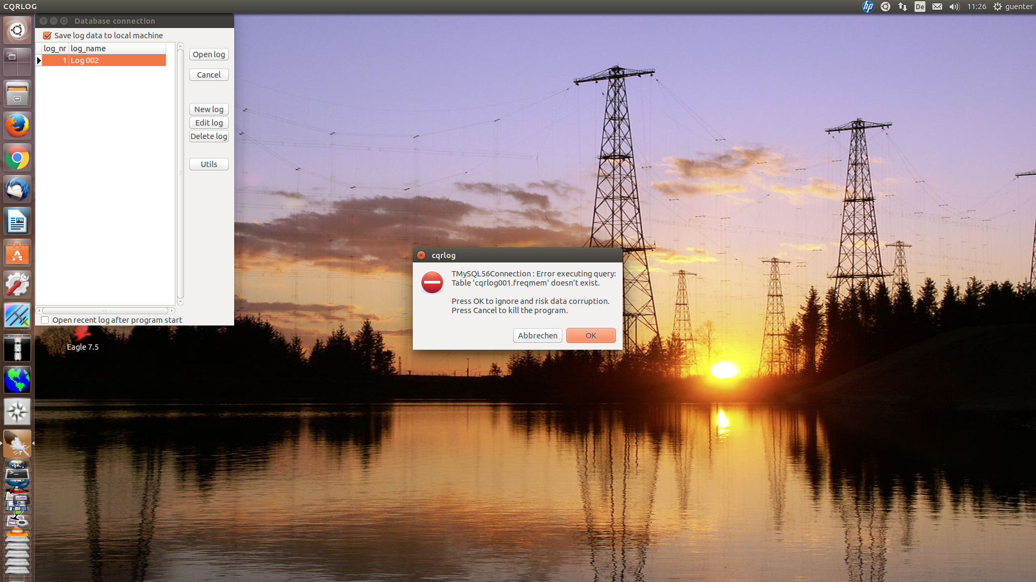Close the cqrlog error dialog
This screenshot has width=1036, height=582.
pyautogui.click(x=421, y=255)
